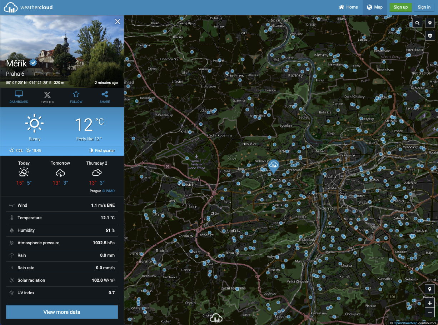Close the Měřík station panel
This screenshot has height=325, width=438.
[118, 22]
